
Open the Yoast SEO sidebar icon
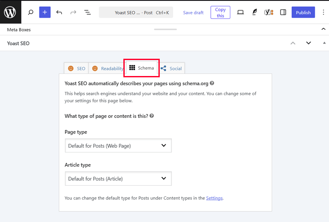tap(269, 13)
